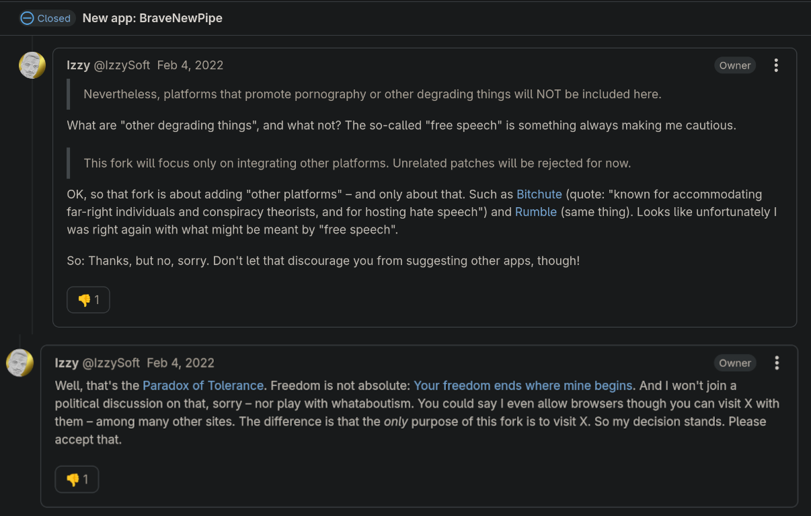The image size is (811, 516).
Task: Click paragraph 'So: Thanks, but no, sorry.'
Action: (323, 260)
